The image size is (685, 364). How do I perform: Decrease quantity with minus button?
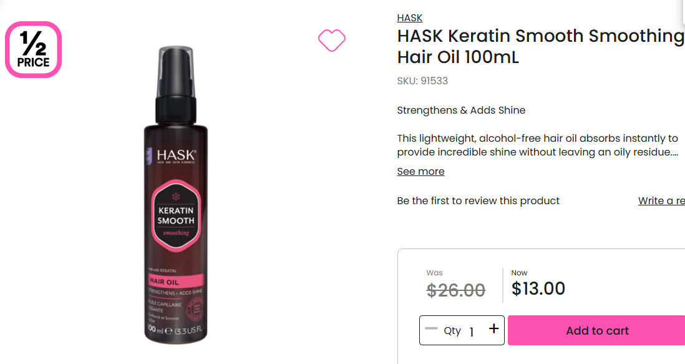430,328
